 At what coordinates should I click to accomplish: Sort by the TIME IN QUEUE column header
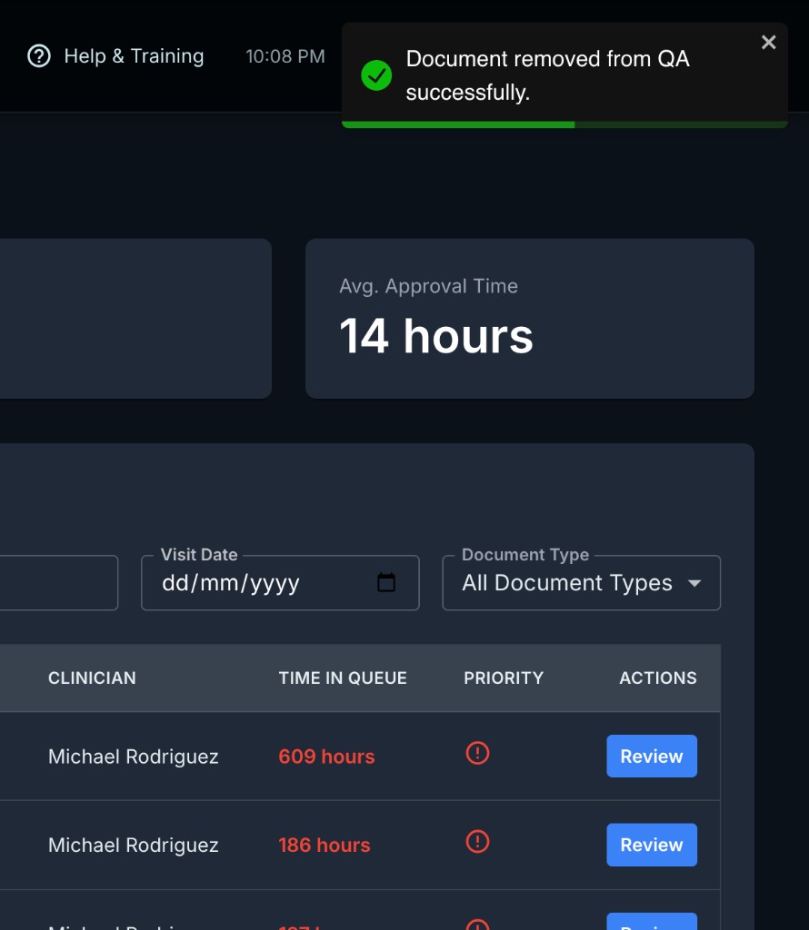click(x=343, y=678)
